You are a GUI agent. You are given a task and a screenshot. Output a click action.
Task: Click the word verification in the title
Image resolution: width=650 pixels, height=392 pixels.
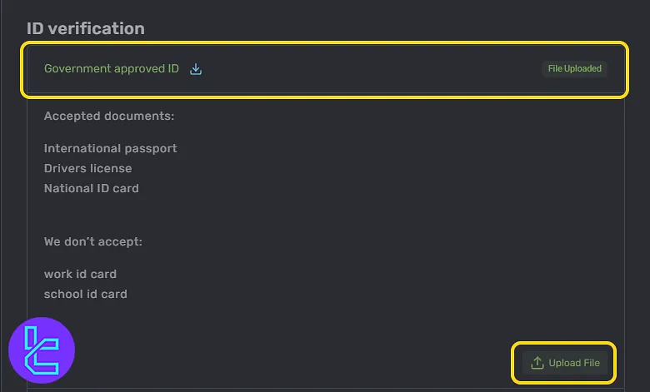pos(97,28)
